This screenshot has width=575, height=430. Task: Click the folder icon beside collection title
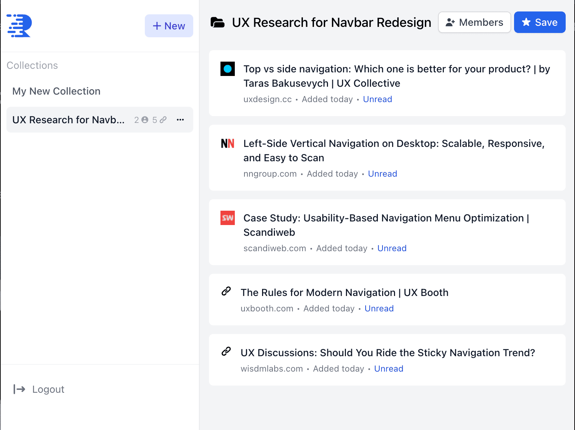click(x=218, y=22)
